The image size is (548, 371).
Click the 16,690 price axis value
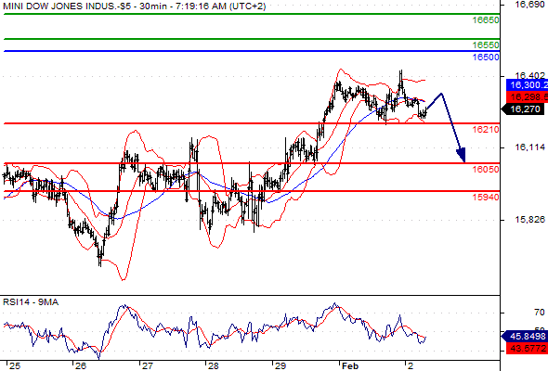529,5
